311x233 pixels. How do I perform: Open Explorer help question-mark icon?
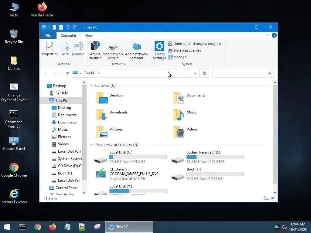274,35
